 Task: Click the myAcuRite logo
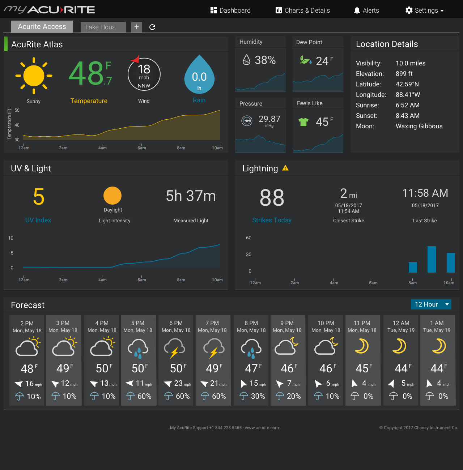click(x=50, y=10)
